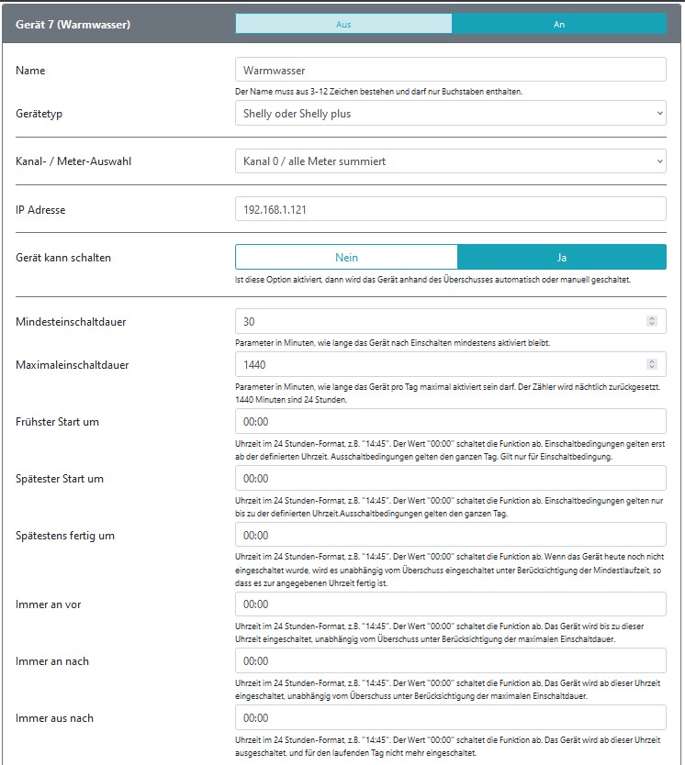Expand the Kanal- / Meter-Auswahl dropdown
This screenshot has height=765, width=685.
tap(450, 161)
